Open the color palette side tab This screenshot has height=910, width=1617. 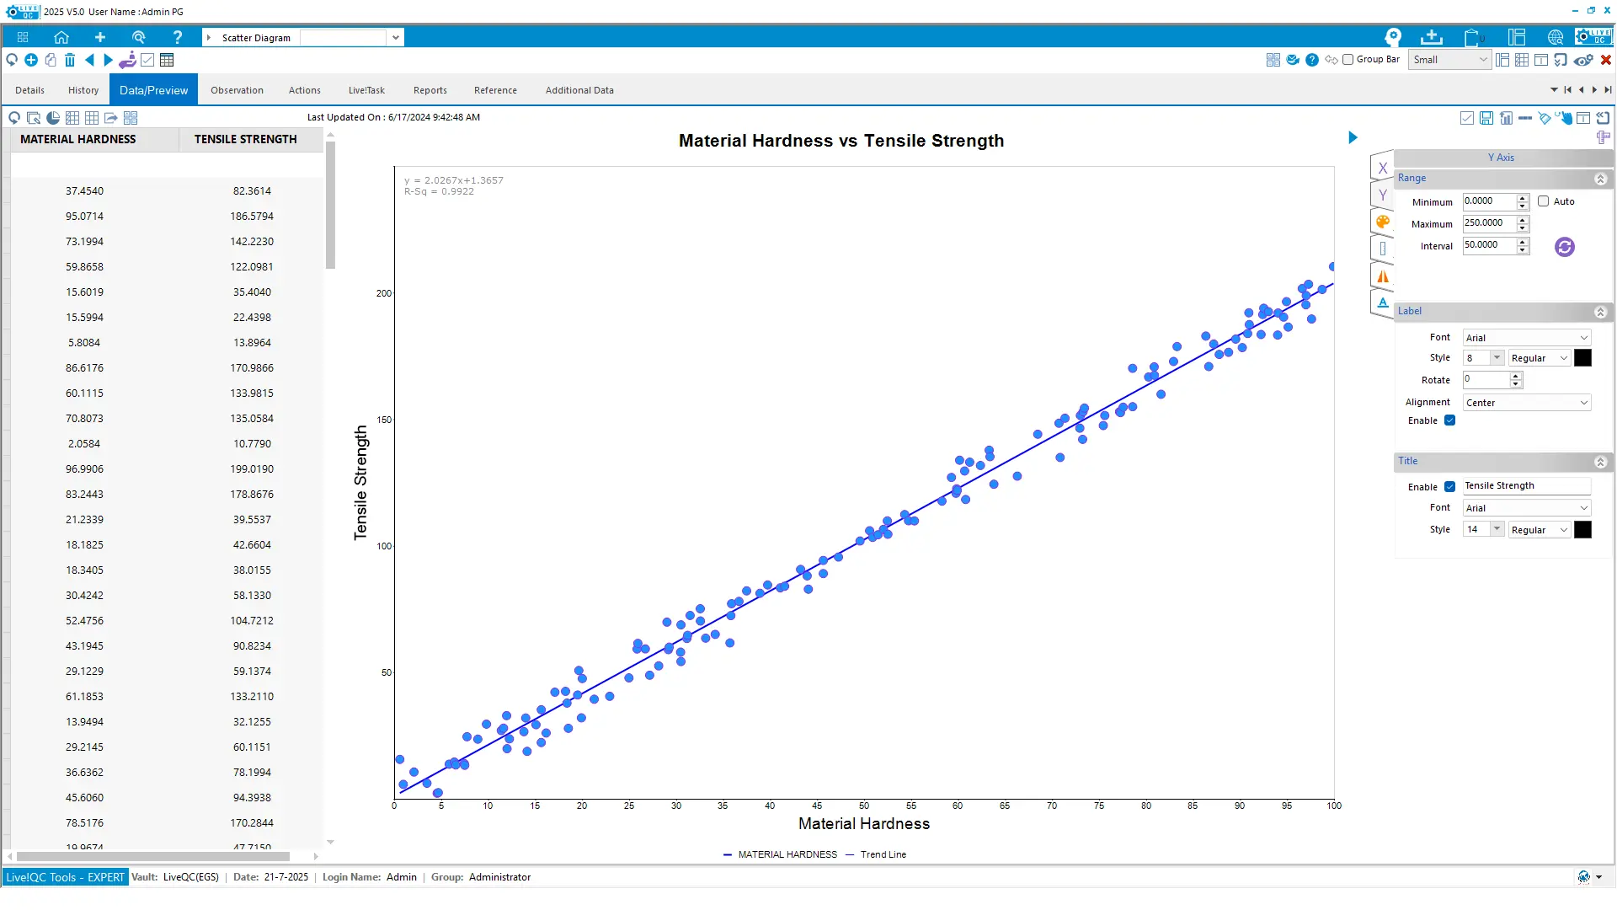[x=1382, y=222]
